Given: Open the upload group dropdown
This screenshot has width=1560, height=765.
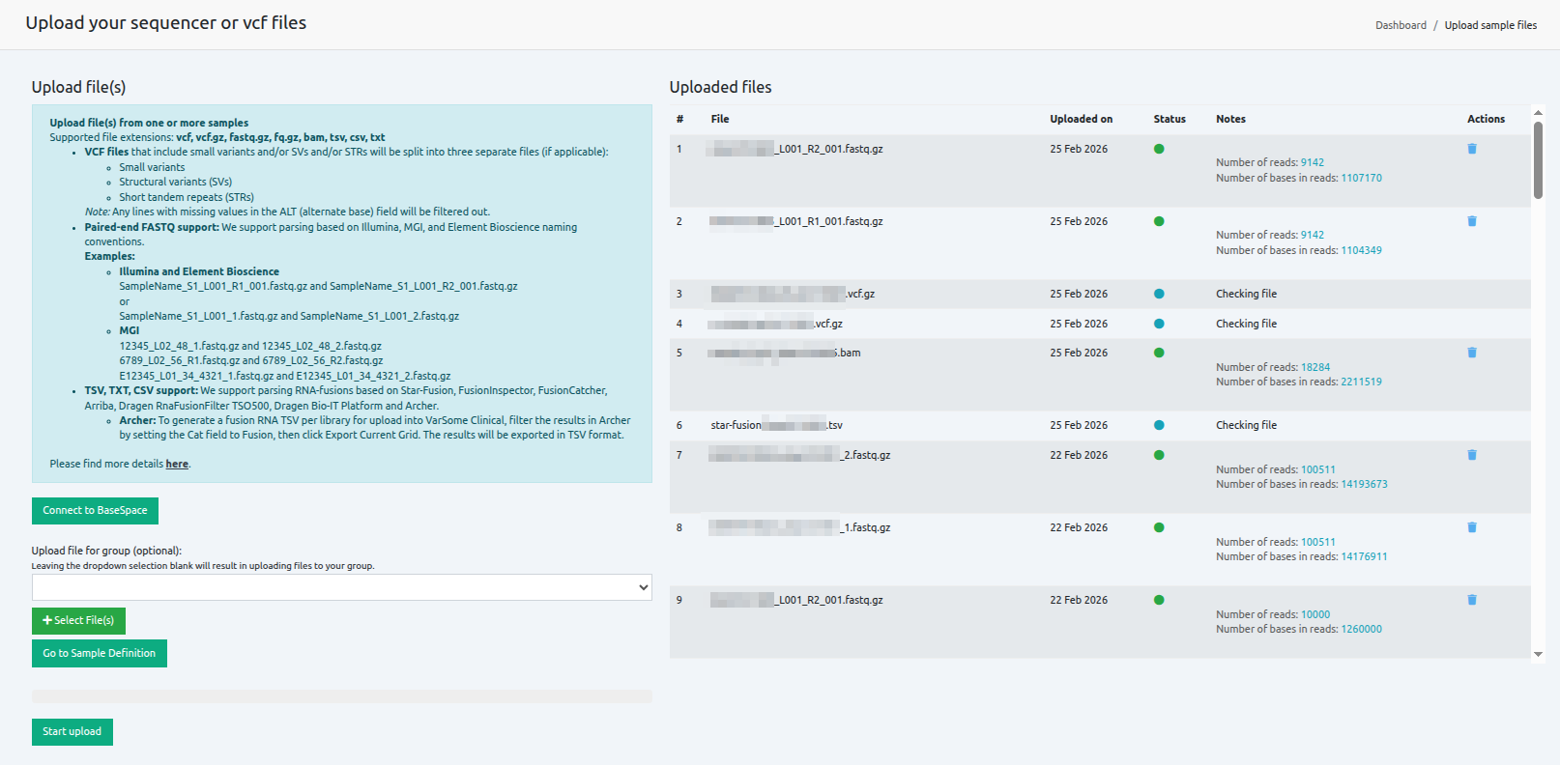Looking at the screenshot, I should click(341, 587).
